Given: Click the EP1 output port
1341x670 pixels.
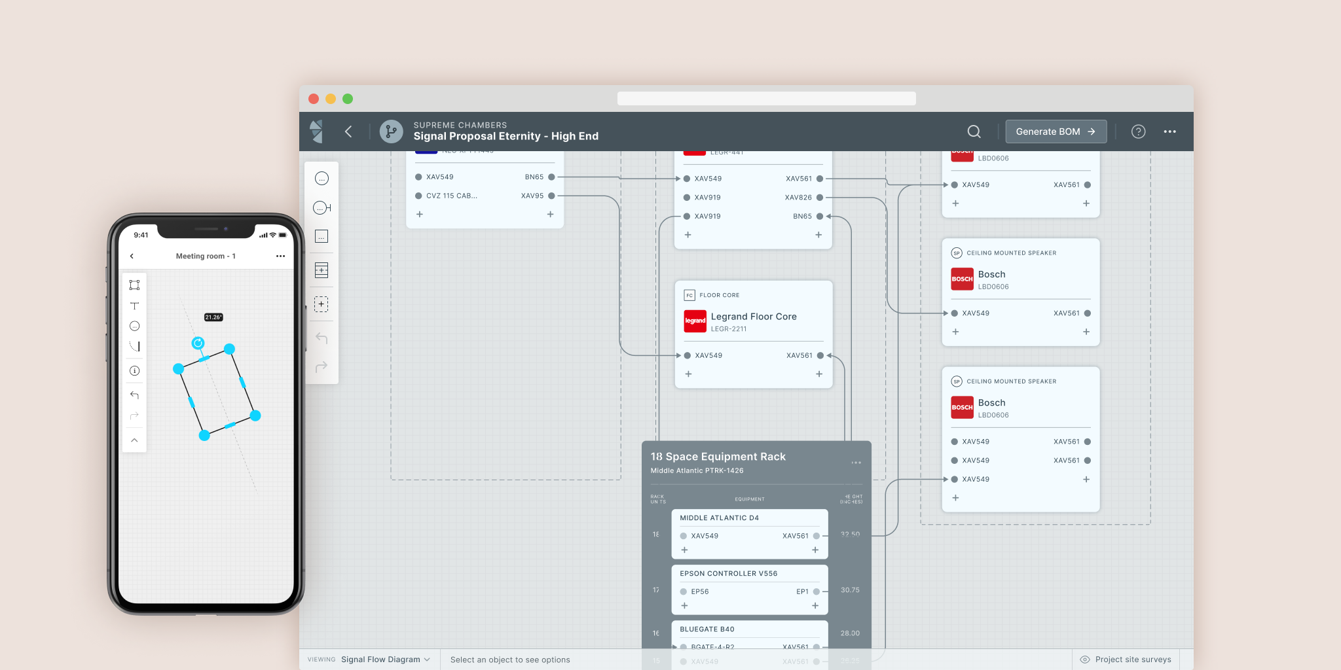Looking at the screenshot, I should click(817, 591).
